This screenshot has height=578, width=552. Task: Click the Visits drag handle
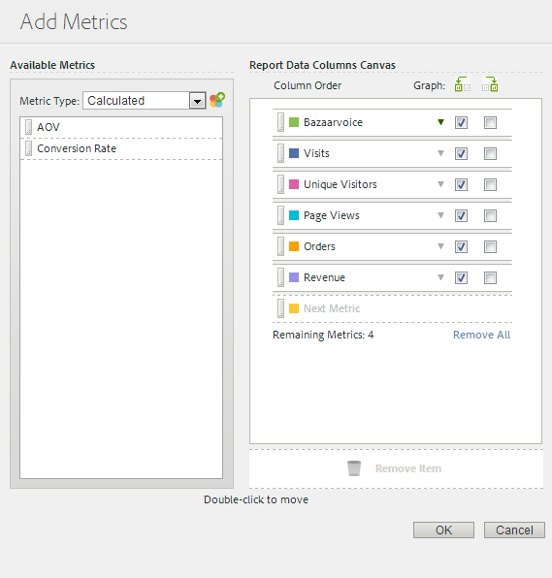point(281,153)
